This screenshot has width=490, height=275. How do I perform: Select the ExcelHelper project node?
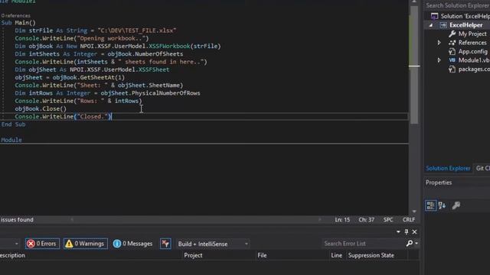465,25
